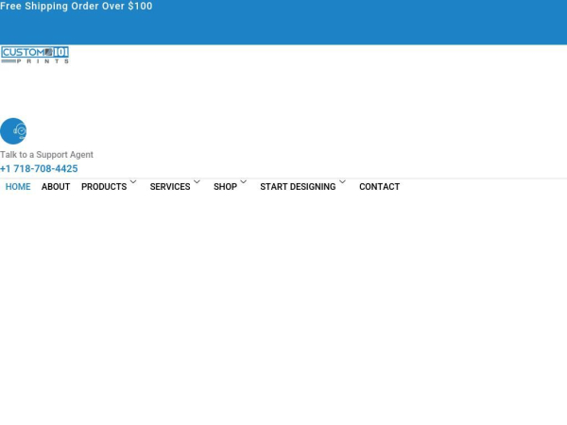The width and height of the screenshot is (567, 425).
Task: Open the Shop dropdown arrow
Action: pyautogui.click(x=243, y=182)
